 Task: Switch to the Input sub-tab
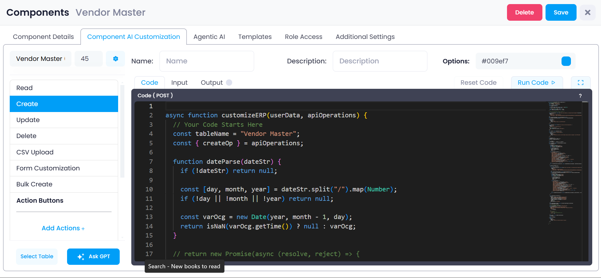click(x=179, y=83)
